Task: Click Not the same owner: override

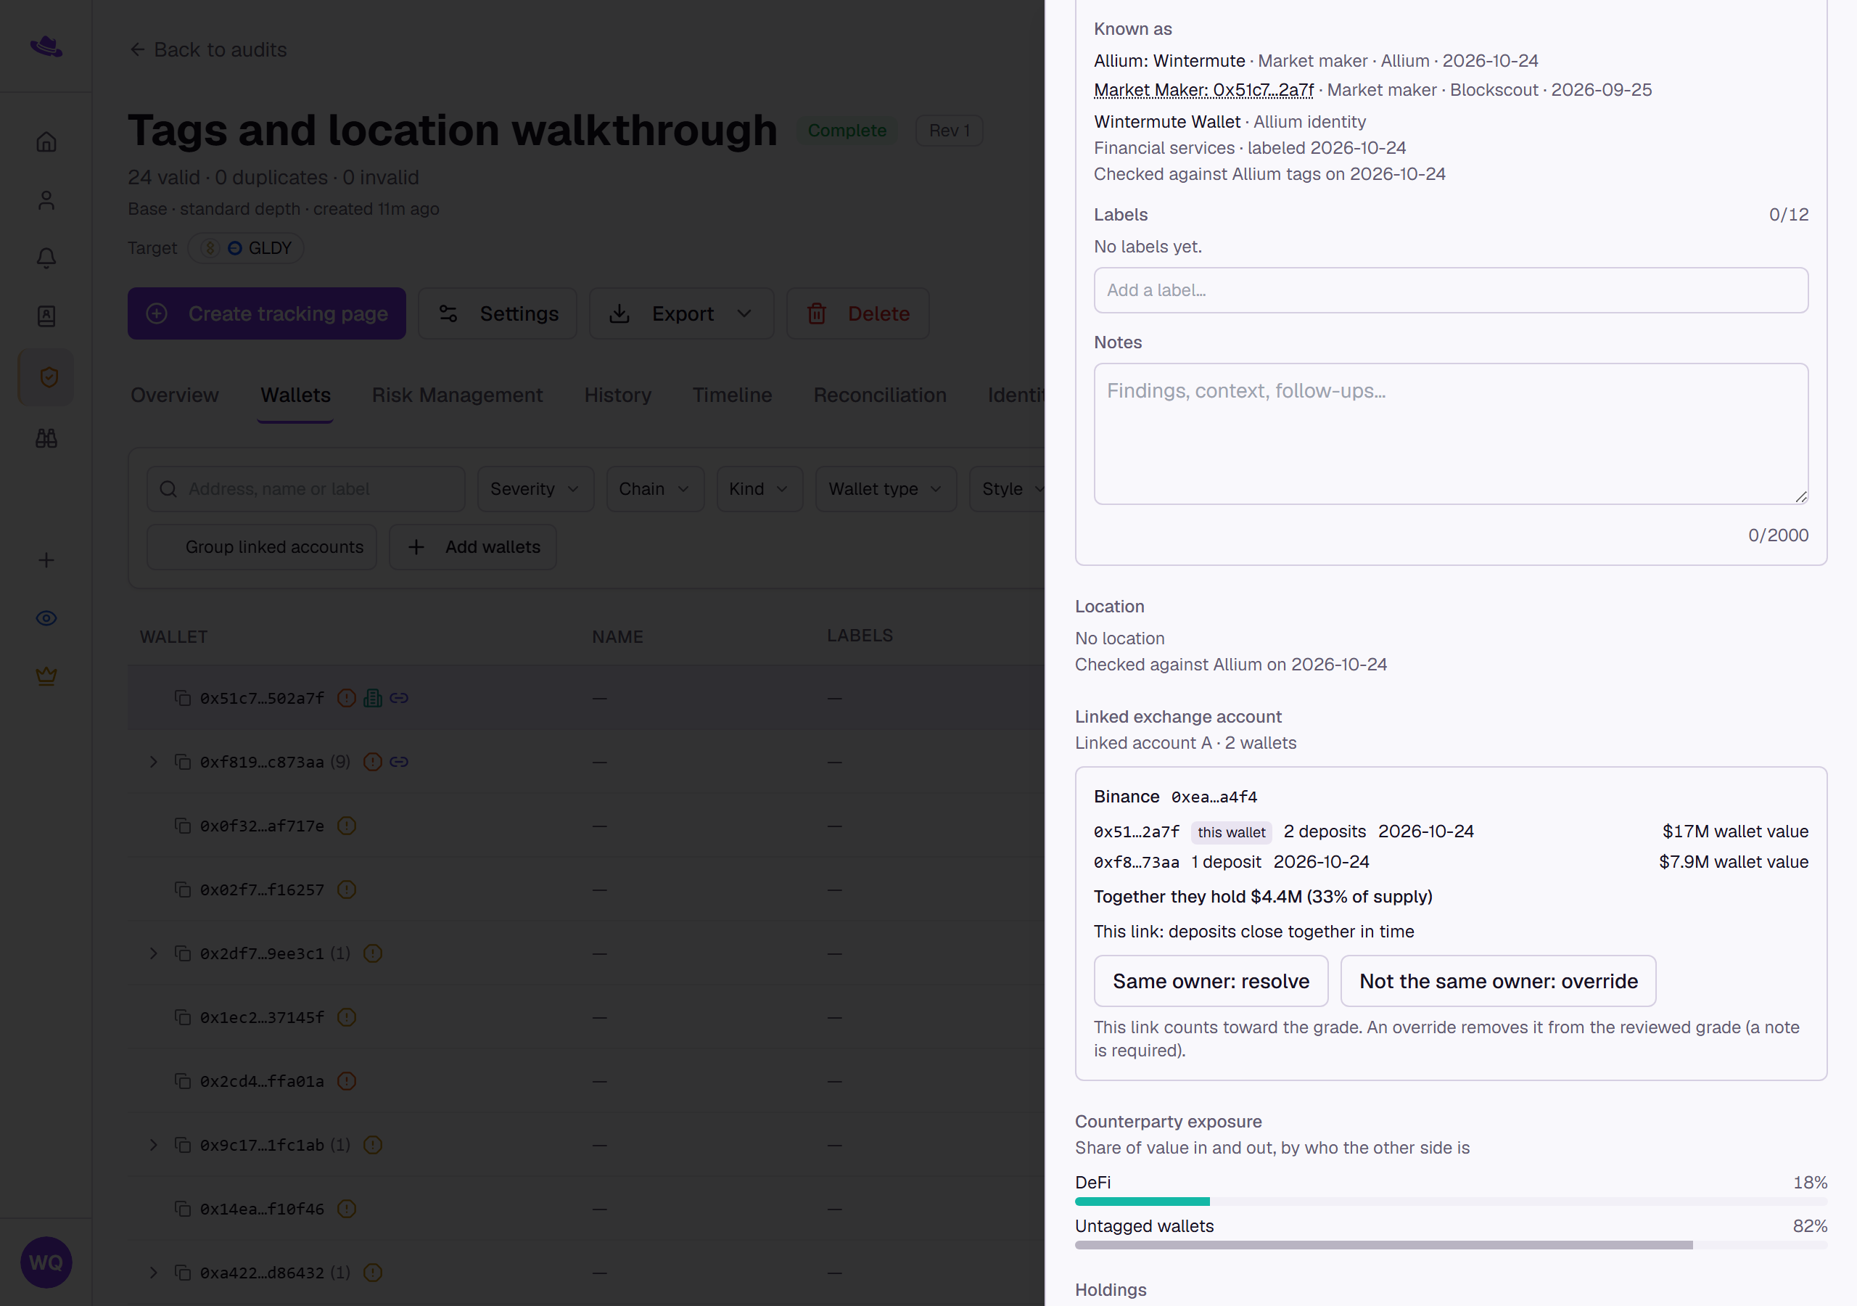Action: (x=1498, y=982)
